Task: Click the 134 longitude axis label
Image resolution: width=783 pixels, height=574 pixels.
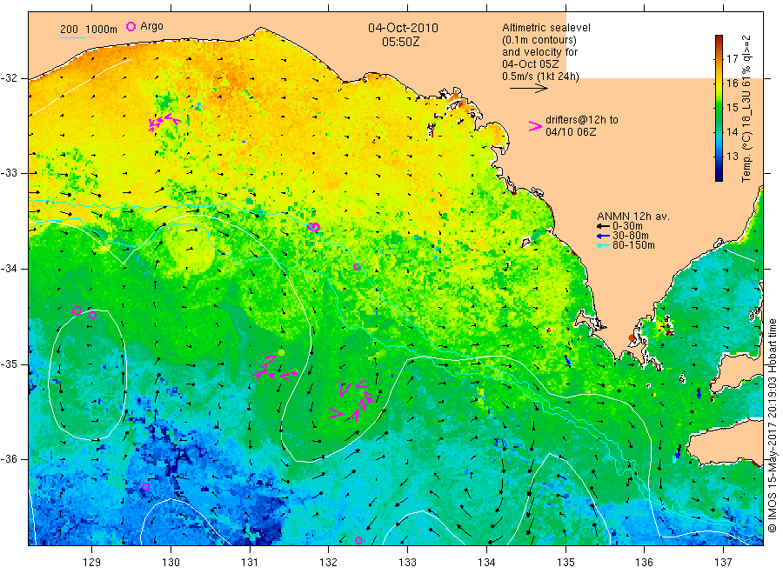Action: tap(486, 563)
